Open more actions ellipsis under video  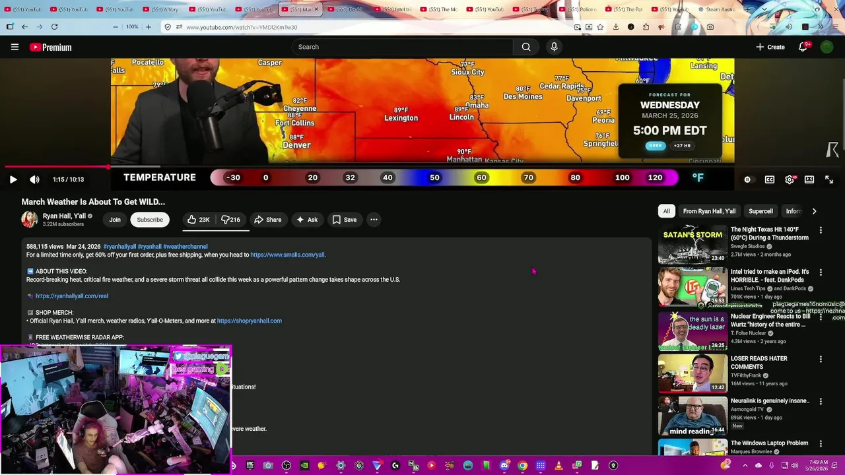(374, 220)
